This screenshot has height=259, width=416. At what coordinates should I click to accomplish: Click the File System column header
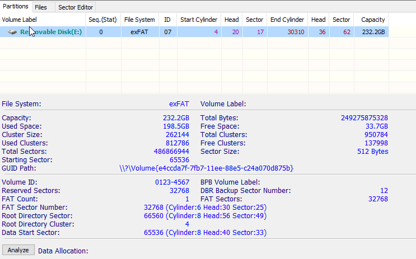(139, 20)
